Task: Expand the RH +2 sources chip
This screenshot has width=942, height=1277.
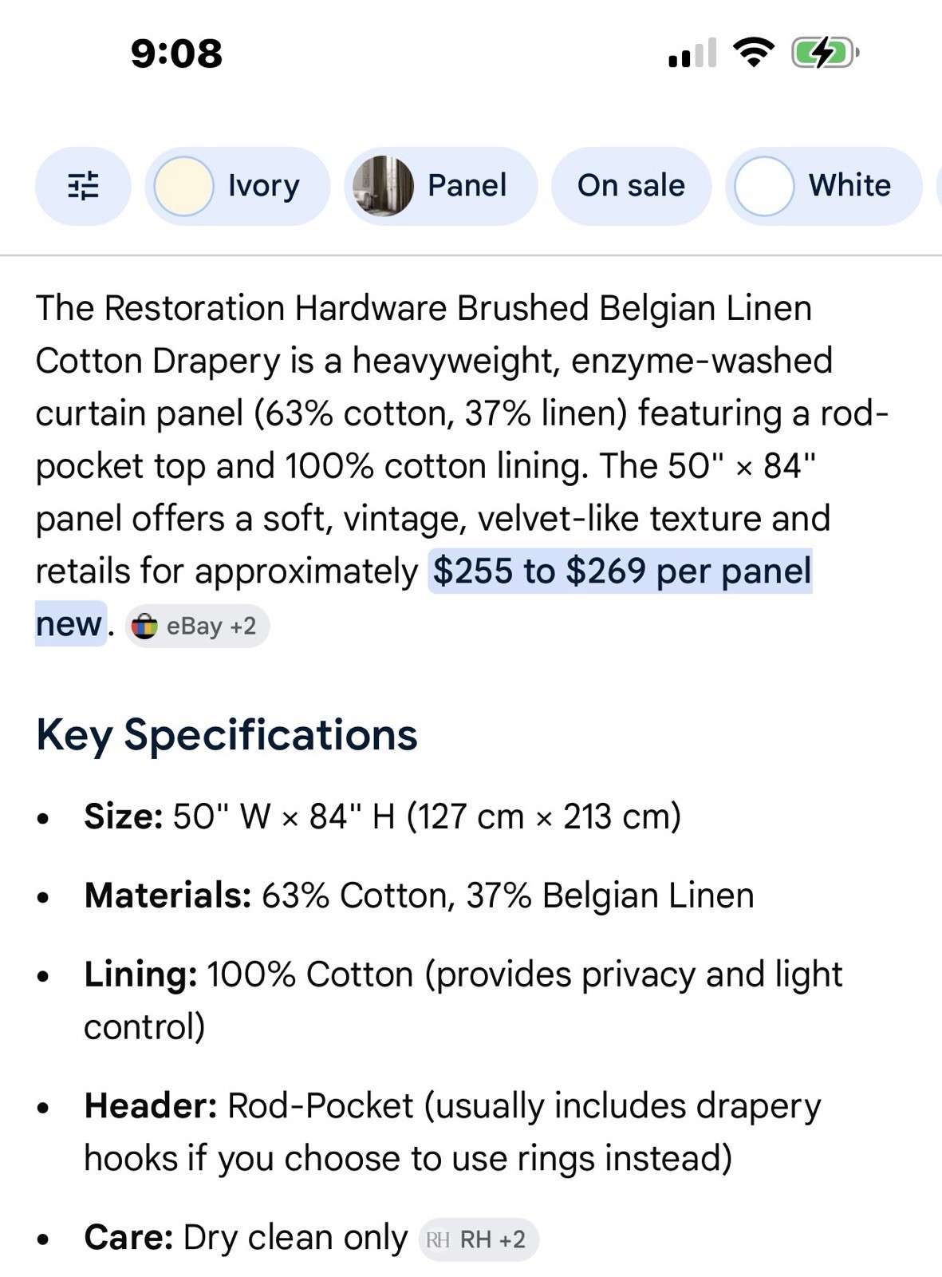Action: point(479,1239)
